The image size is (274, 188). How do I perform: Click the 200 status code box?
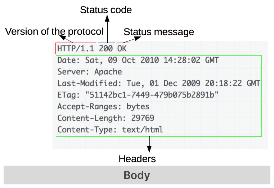106,48
